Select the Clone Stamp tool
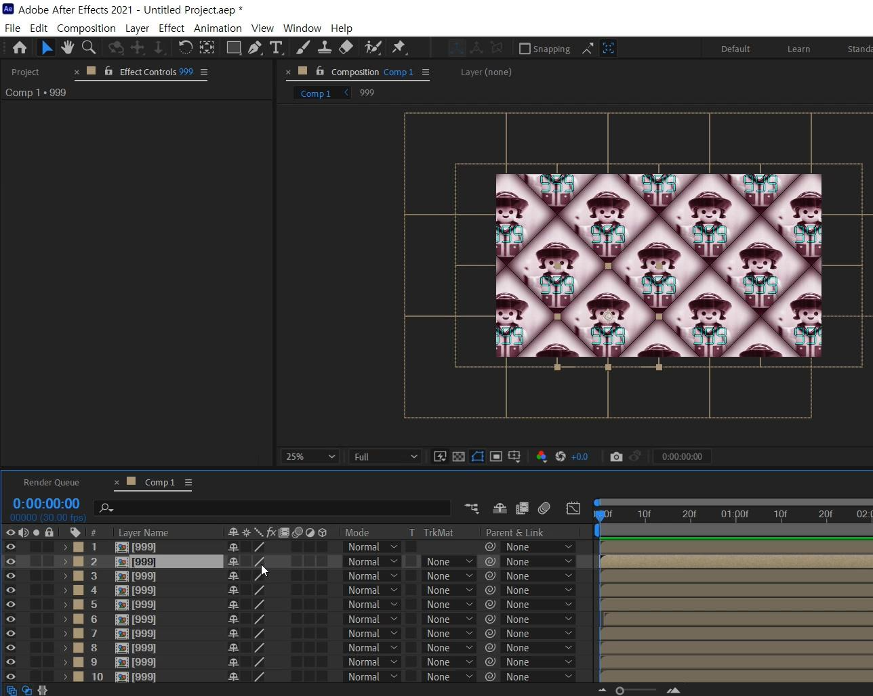This screenshot has width=873, height=696. coord(325,47)
